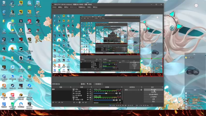The image size is (206, 116).
Task: Open OBS 设置 from controls panel
Action: [x=153, y=99]
